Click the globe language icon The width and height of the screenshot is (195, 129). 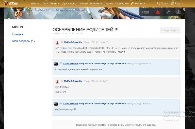point(172,3)
